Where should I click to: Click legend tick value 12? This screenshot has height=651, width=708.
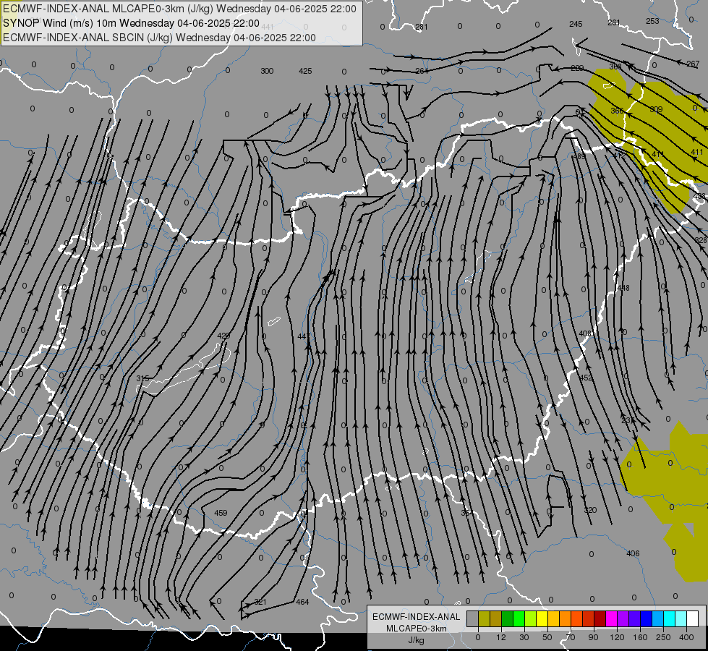tap(500, 637)
